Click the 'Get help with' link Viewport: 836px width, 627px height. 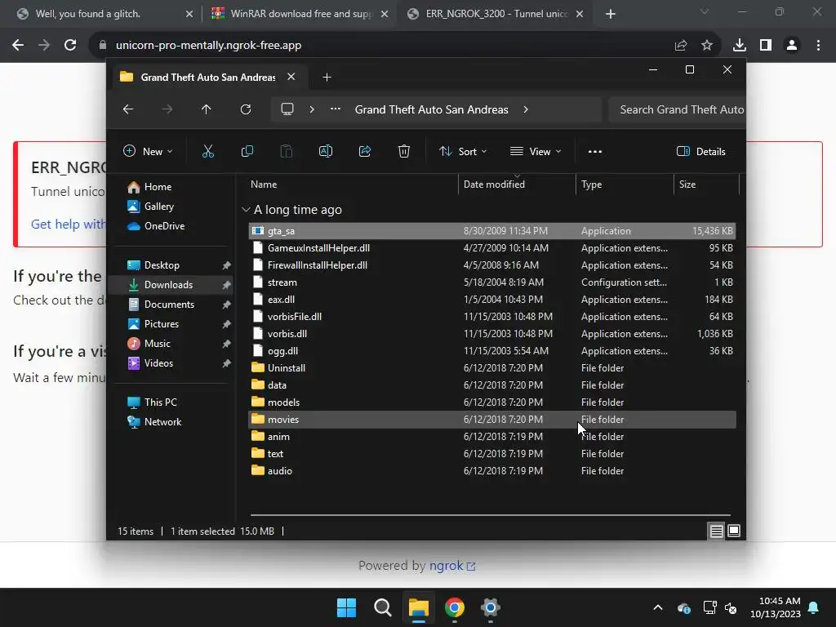69,224
